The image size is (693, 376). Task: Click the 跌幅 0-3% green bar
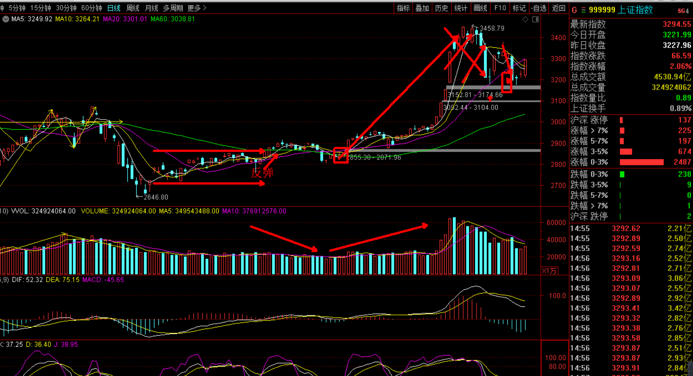coord(622,174)
